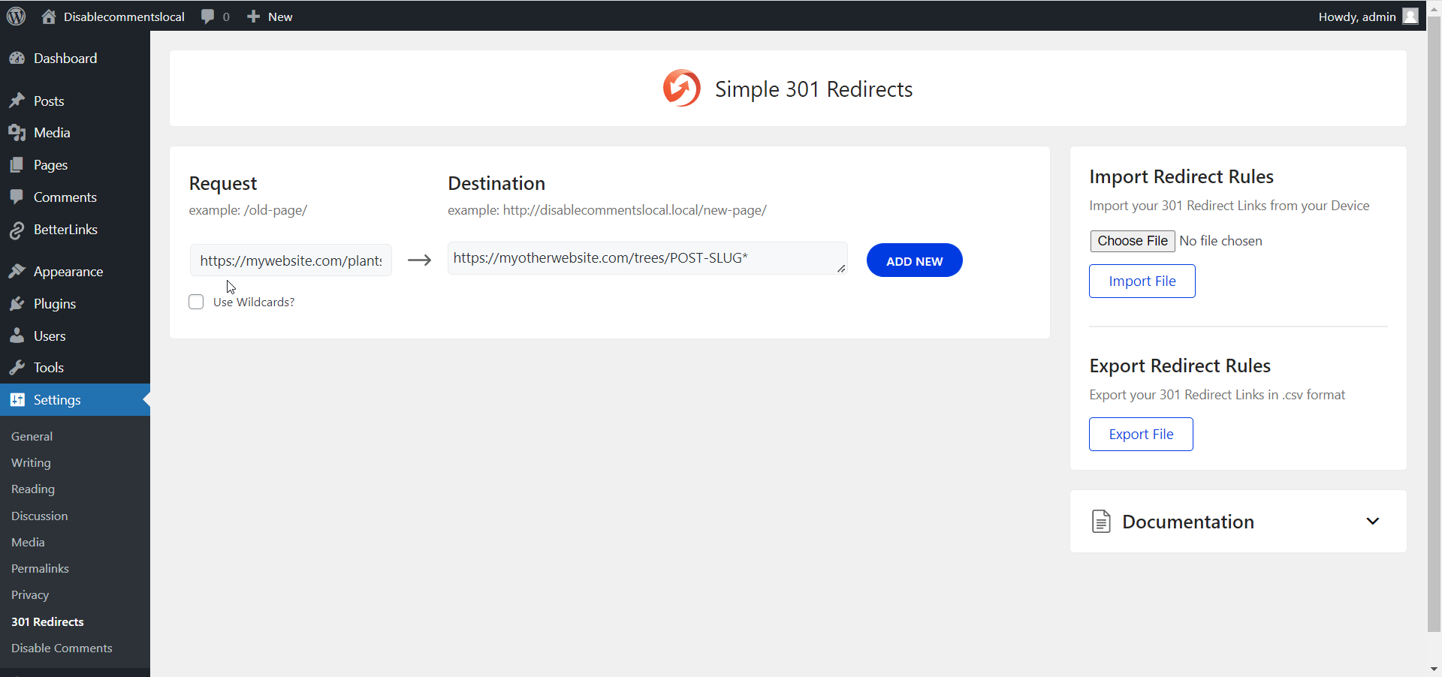Open Privacy settings submenu
This screenshot has width=1442, height=677.
point(30,594)
